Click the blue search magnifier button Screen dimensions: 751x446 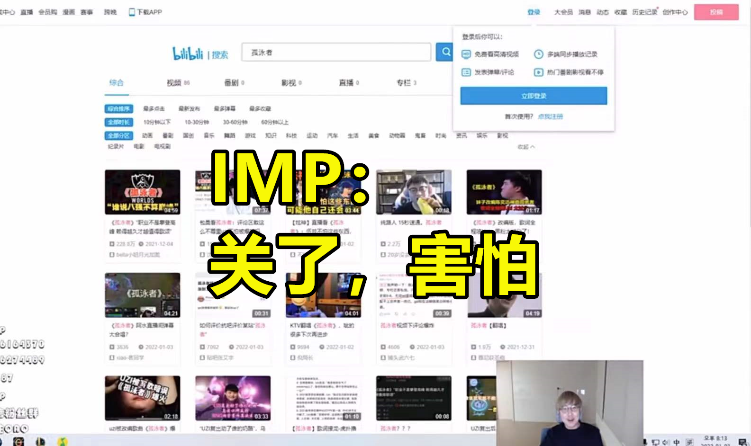[445, 52]
